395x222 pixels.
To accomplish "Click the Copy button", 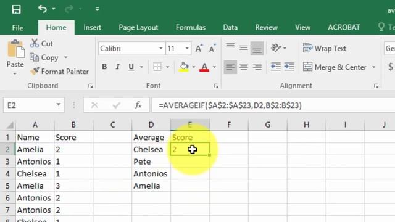I will click(44, 57).
